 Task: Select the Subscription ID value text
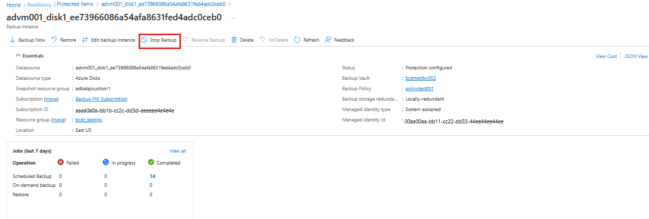click(125, 110)
